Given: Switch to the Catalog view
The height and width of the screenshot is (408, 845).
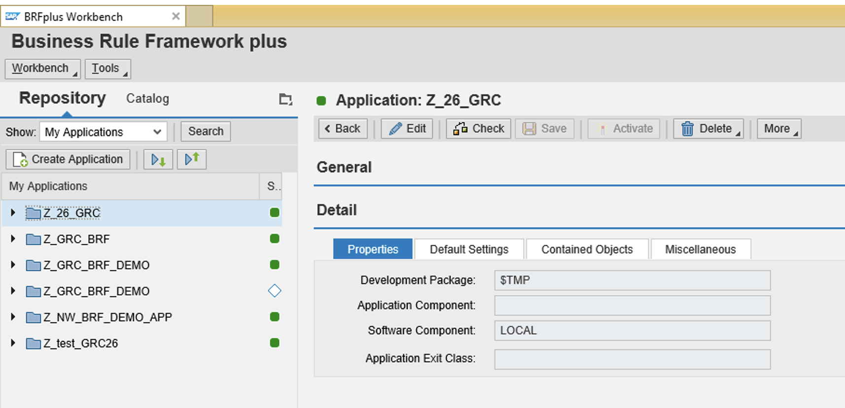Looking at the screenshot, I should coord(147,99).
